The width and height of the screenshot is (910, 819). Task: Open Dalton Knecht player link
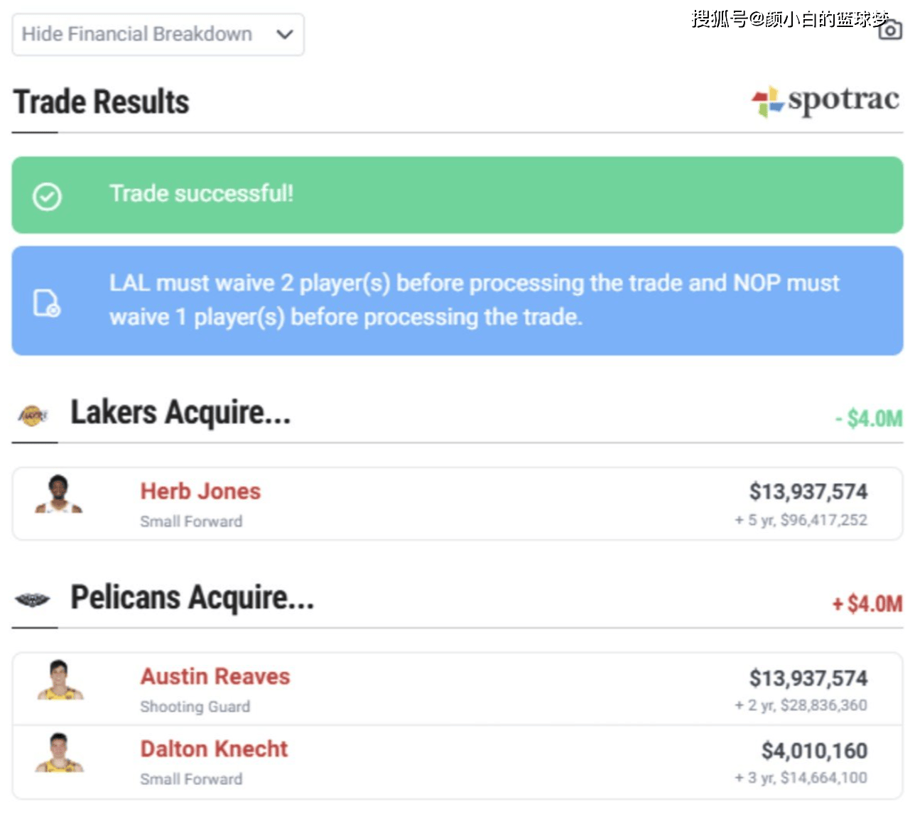(214, 749)
